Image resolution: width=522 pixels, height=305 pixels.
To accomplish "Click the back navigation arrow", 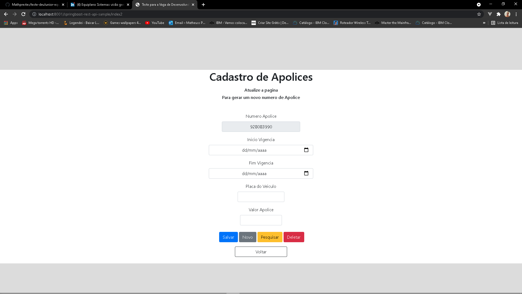I will pyautogui.click(x=6, y=14).
